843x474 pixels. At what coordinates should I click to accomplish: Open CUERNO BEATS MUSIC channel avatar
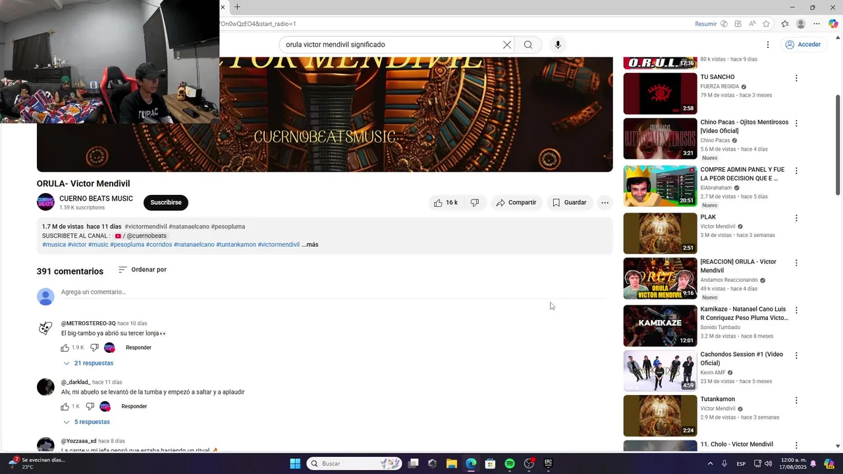(x=45, y=202)
